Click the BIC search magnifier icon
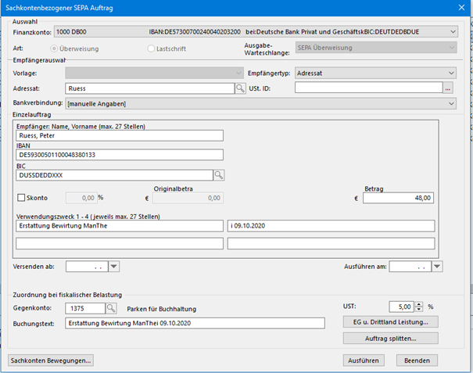 coord(220,174)
